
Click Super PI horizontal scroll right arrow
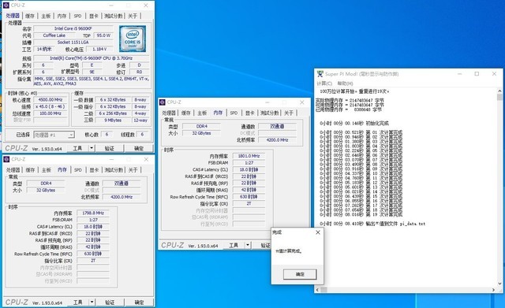pos(493,290)
